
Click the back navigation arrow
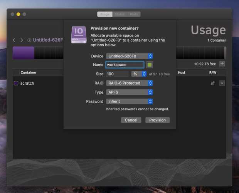(14, 40)
